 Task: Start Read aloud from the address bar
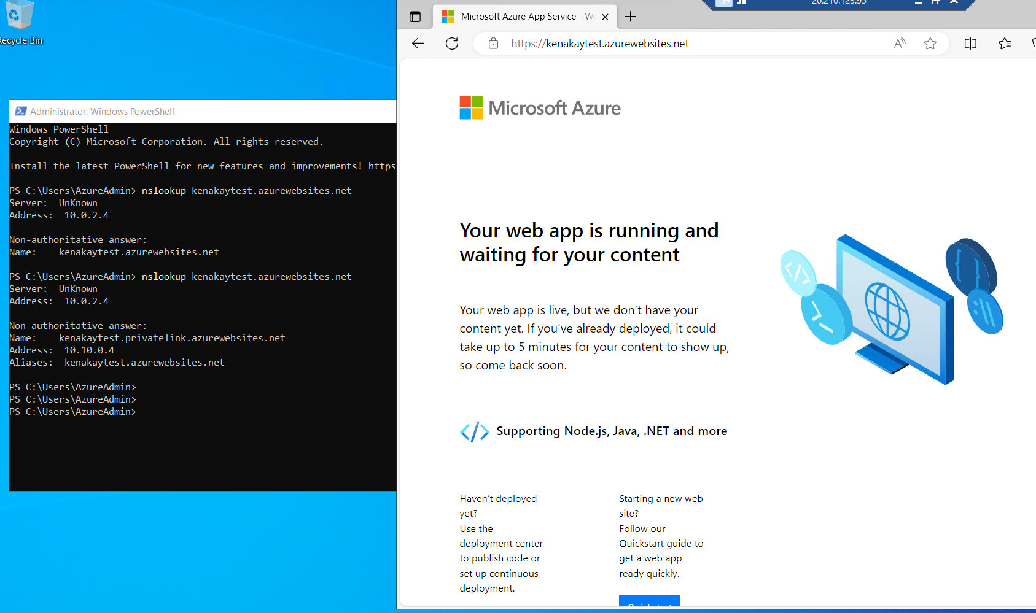click(900, 44)
